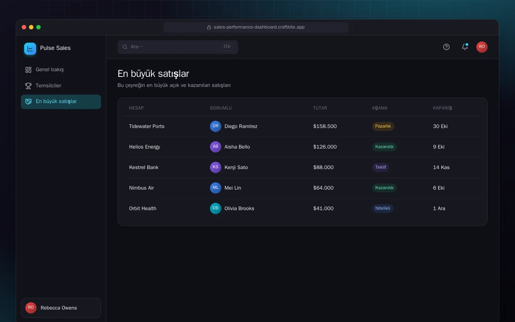This screenshot has height=322, width=515.
Task: Go to Genel bakış page
Action: (61, 70)
